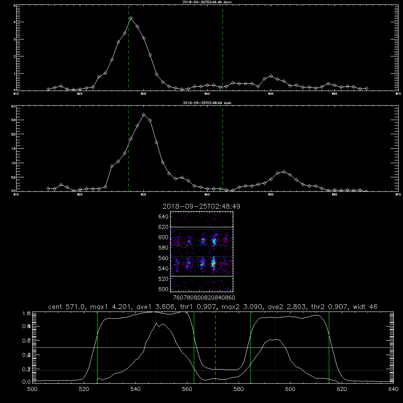The height and width of the screenshot is (403, 403).
Task: Click the '600' x-axis label of bottom plot
Action: (291, 389)
